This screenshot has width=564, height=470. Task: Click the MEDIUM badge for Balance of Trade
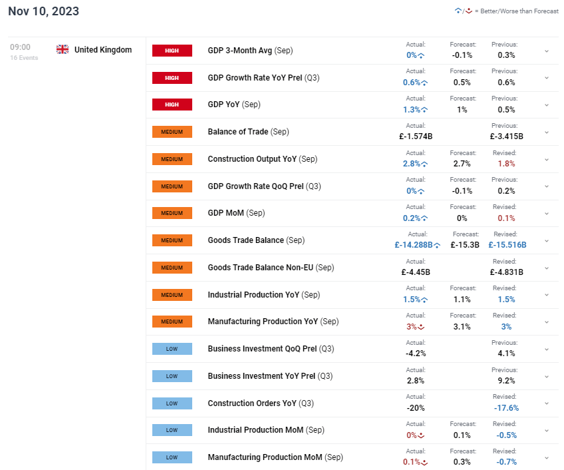point(172,132)
